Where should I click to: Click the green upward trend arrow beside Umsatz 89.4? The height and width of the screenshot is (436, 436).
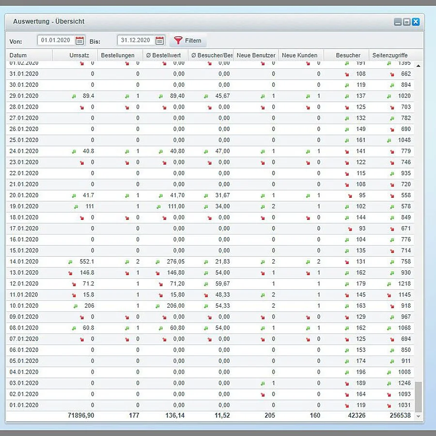(74, 96)
